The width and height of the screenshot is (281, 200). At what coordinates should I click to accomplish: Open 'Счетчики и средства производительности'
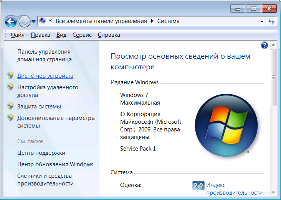tap(45, 180)
